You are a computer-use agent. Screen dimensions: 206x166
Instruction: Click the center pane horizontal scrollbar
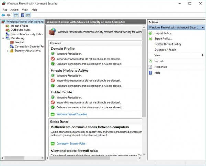pos(80,158)
